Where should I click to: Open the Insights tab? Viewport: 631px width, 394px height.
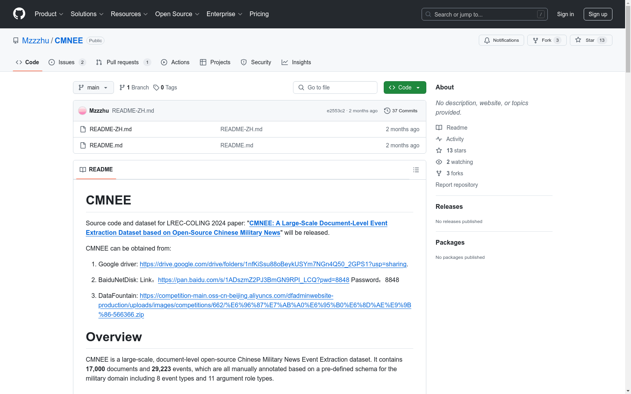tap(296, 62)
